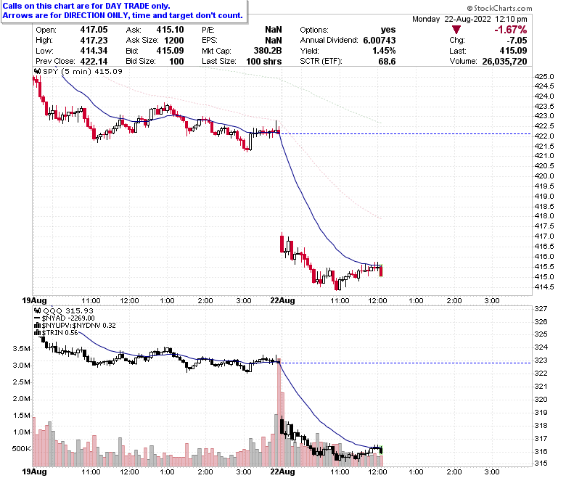566x478 pixels.
Task: Click the Yield value 1.45%
Action: click(384, 51)
